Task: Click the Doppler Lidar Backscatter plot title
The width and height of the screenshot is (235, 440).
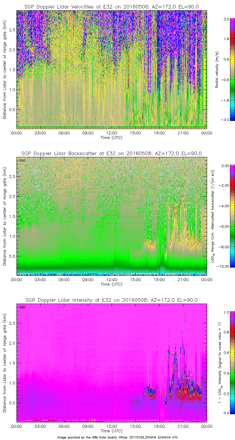Action: [111, 153]
